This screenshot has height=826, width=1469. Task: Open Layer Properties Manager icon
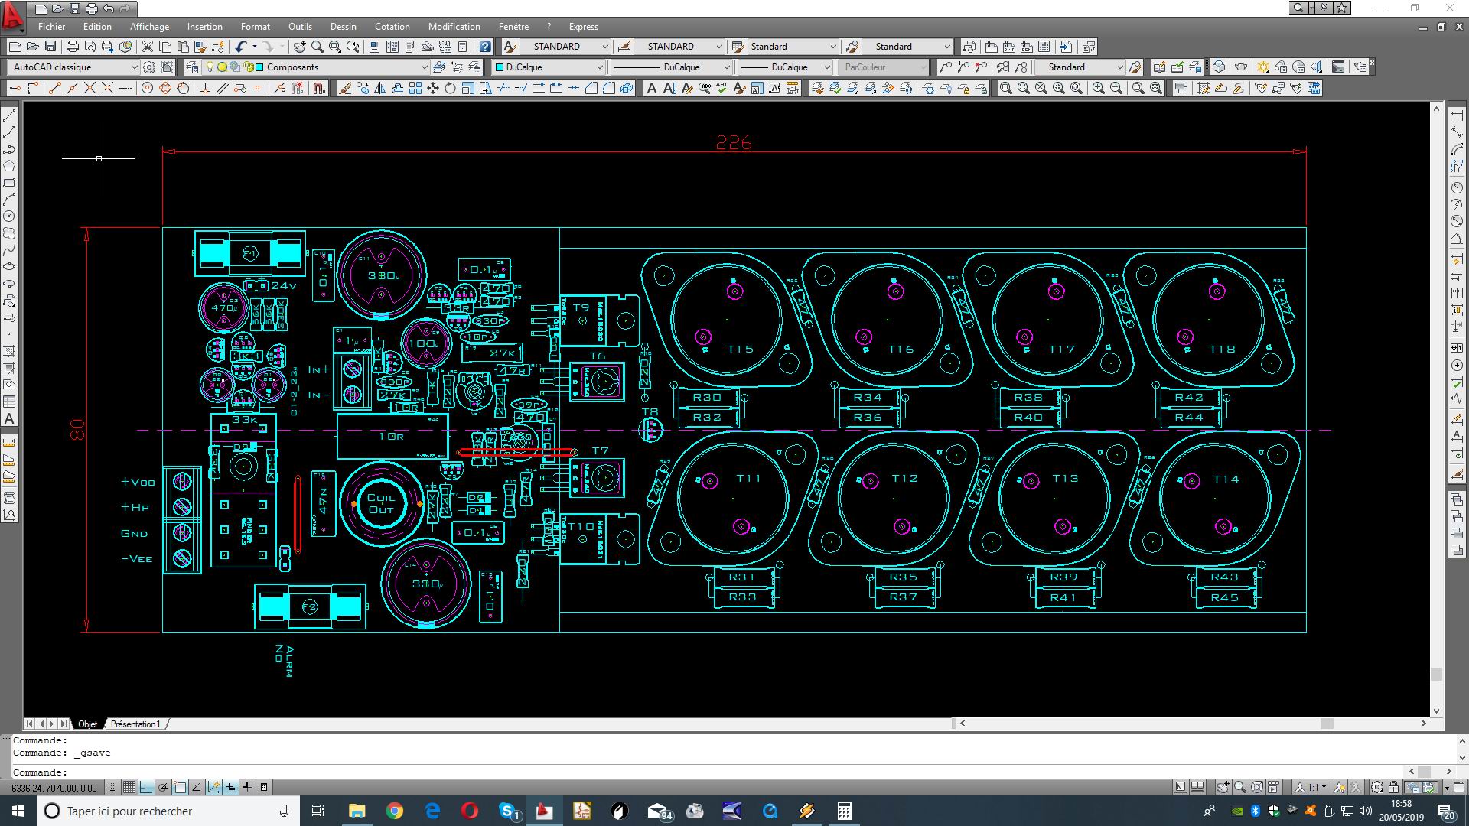[191, 67]
